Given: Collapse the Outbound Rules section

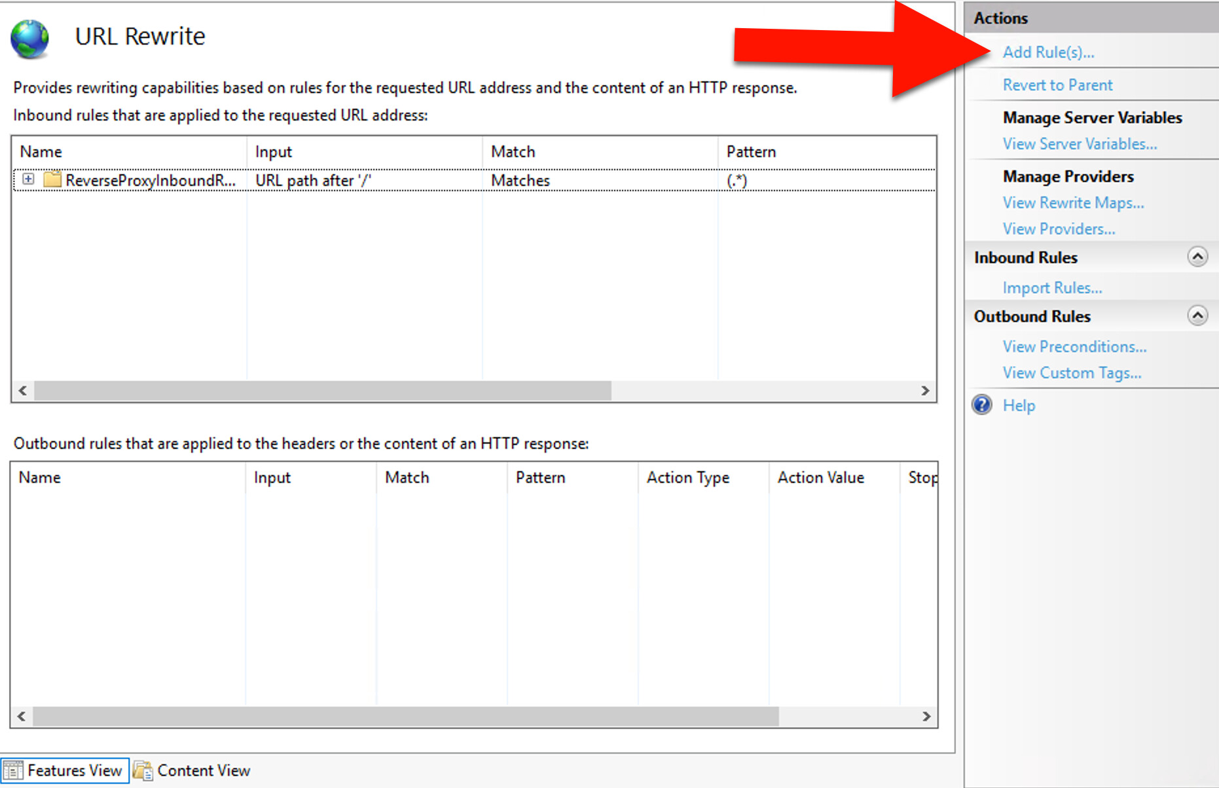Looking at the screenshot, I should (1197, 315).
